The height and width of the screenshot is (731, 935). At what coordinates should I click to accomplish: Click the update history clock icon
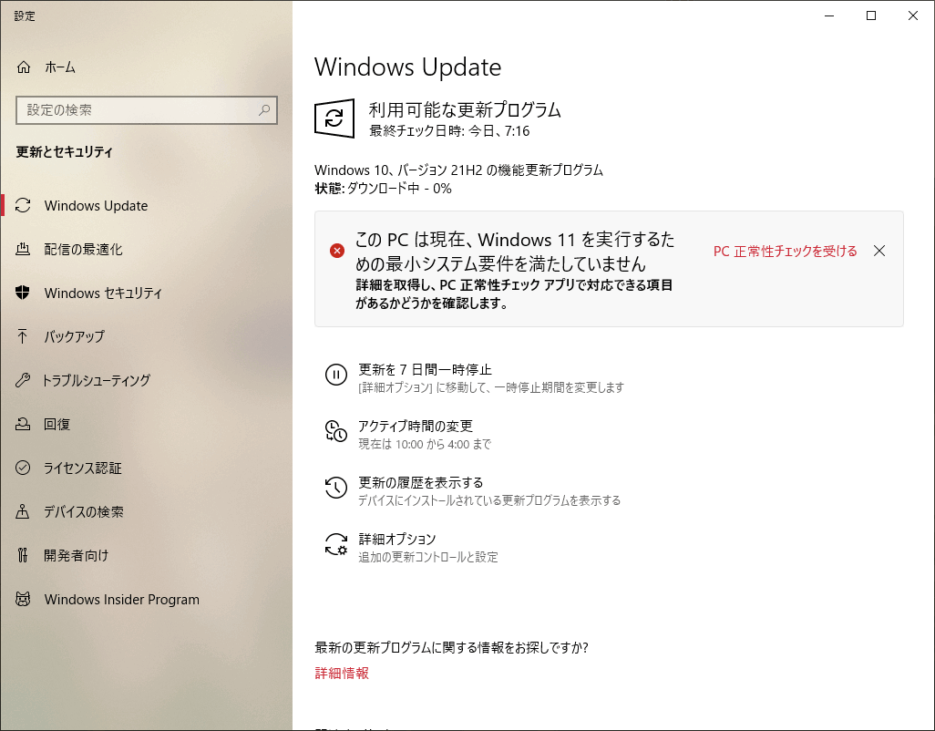335,488
